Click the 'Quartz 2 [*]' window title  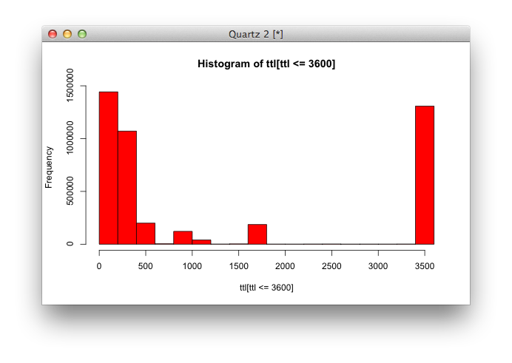[256, 34]
